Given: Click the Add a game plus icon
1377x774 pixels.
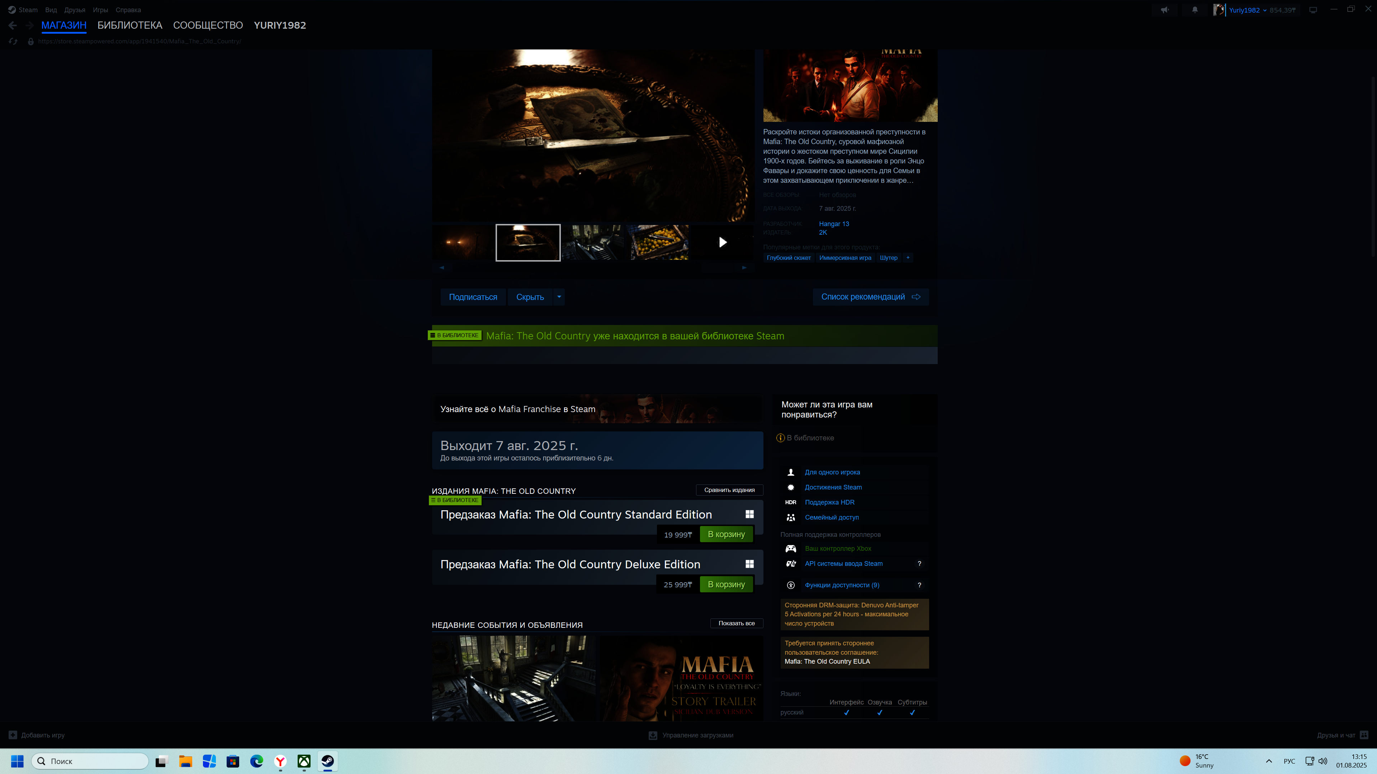Looking at the screenshot, I should coord(13,735).
